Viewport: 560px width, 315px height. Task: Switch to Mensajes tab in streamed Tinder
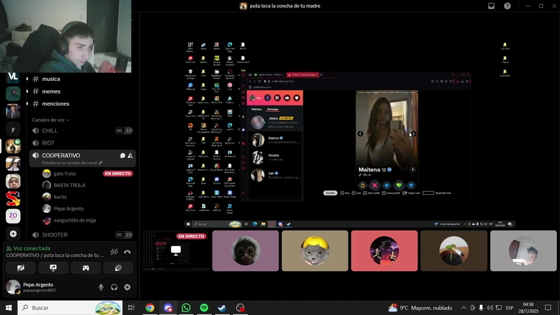click(273, 109)
